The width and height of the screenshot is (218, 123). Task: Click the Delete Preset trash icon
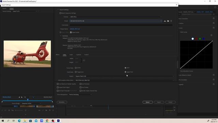[171, 21]
